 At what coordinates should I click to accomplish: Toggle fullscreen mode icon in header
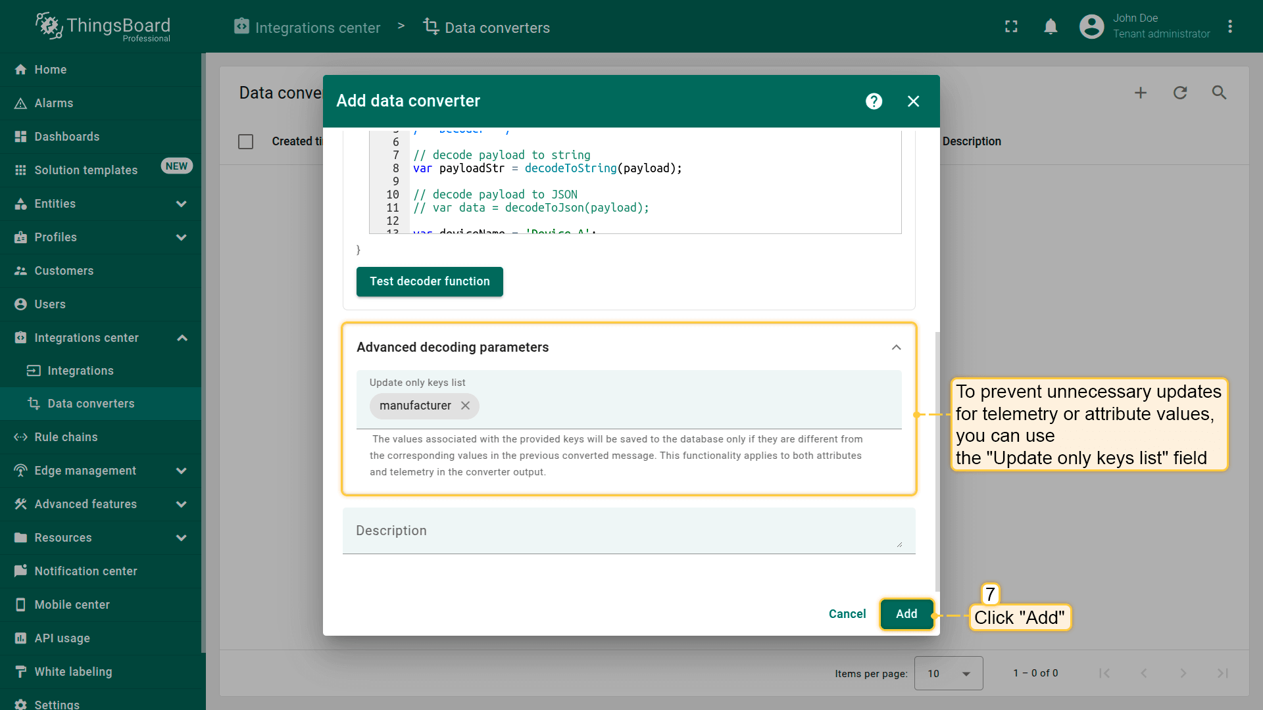click(1011, 26)
